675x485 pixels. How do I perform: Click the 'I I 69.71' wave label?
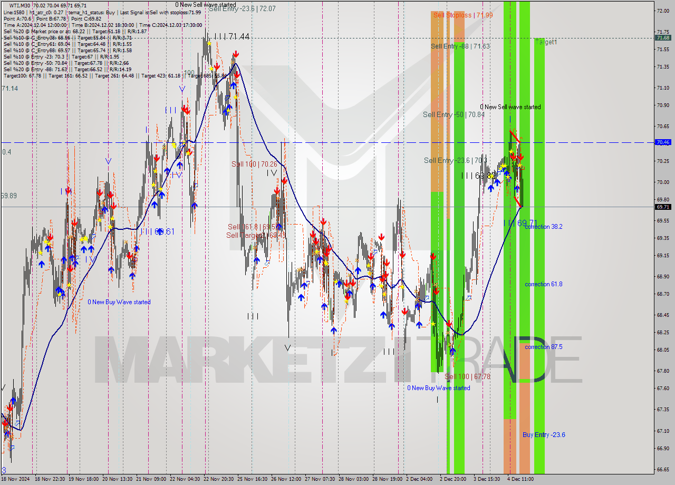[x=520, y=223]
